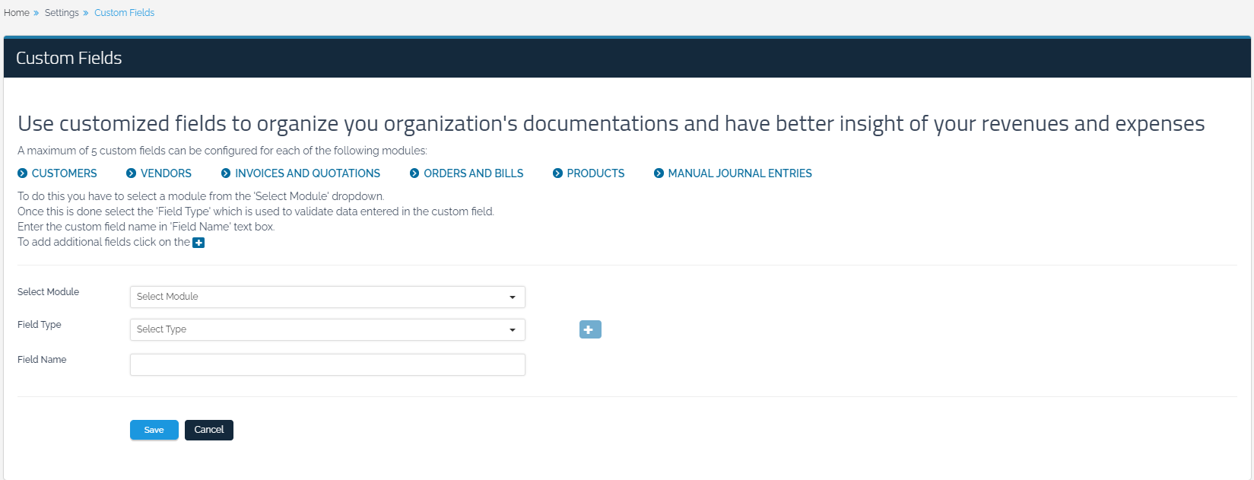Click the arrow icon before MANUAL JOURNAL ENTRIES
This screenshot has height=480, width=1254.
659,173
